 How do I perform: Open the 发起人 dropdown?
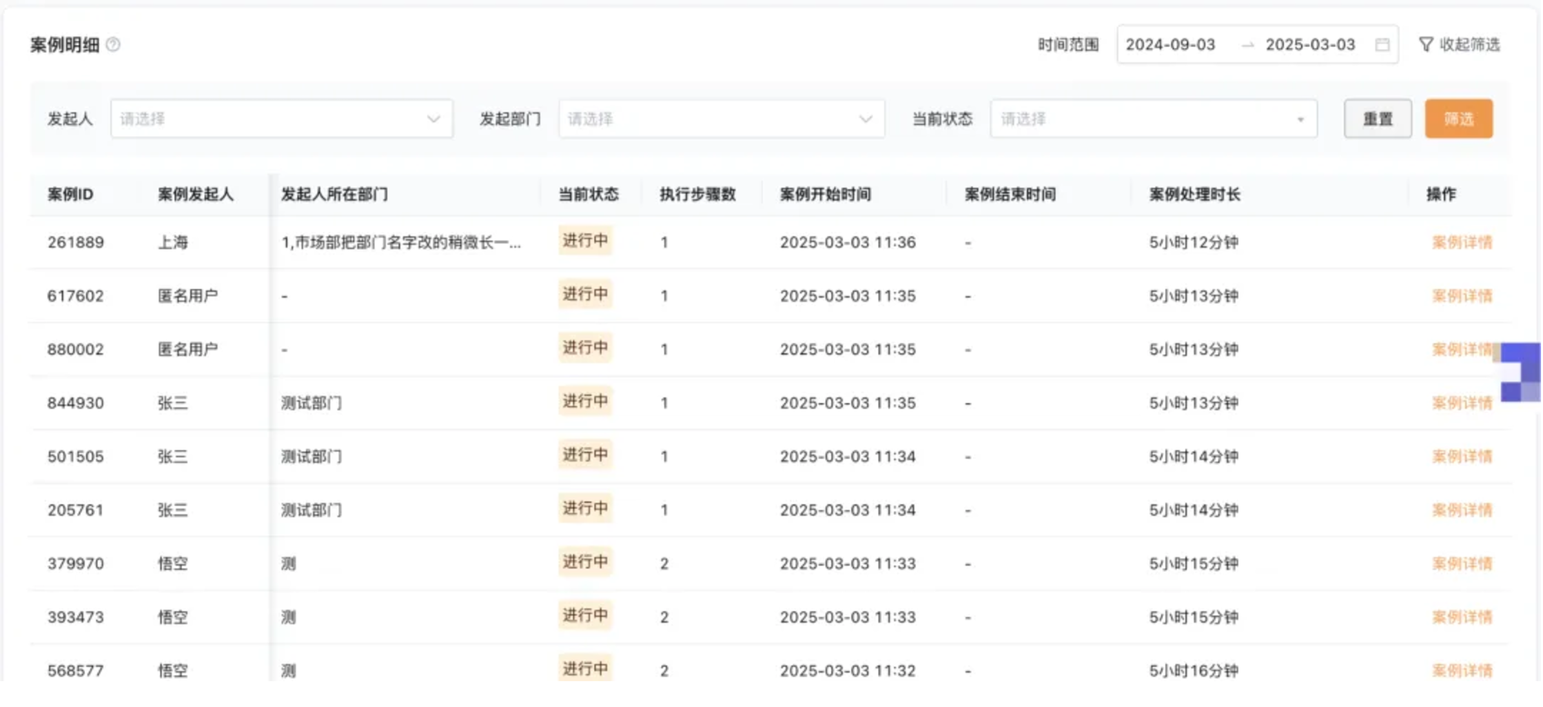[281, 119]
